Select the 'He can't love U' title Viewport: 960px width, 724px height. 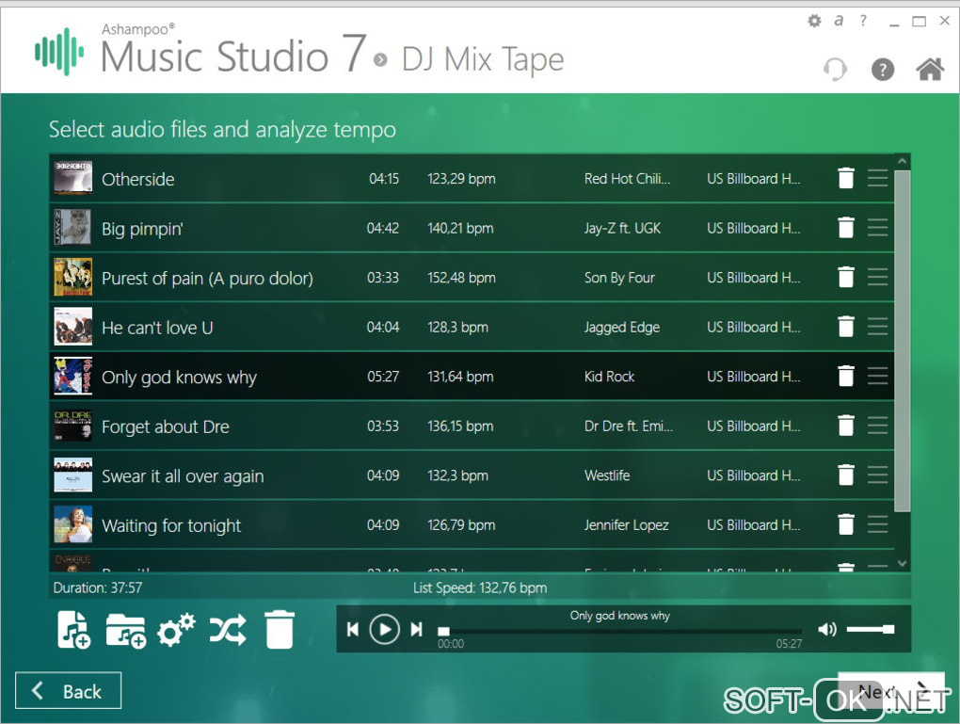click(157, 328)
